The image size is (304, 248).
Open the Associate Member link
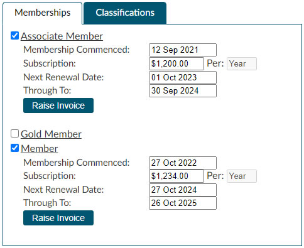pos(62,36)
